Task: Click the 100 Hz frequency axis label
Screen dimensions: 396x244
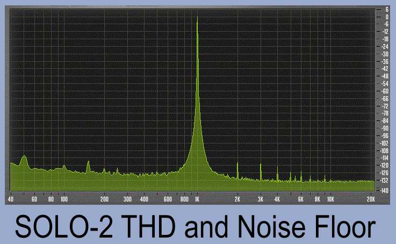Action: pyautogui.click(x=64, y=199)
